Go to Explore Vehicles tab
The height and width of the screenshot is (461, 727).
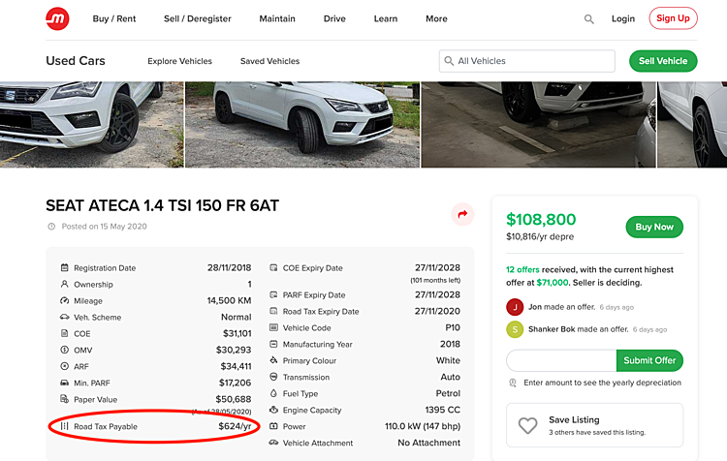180,61
